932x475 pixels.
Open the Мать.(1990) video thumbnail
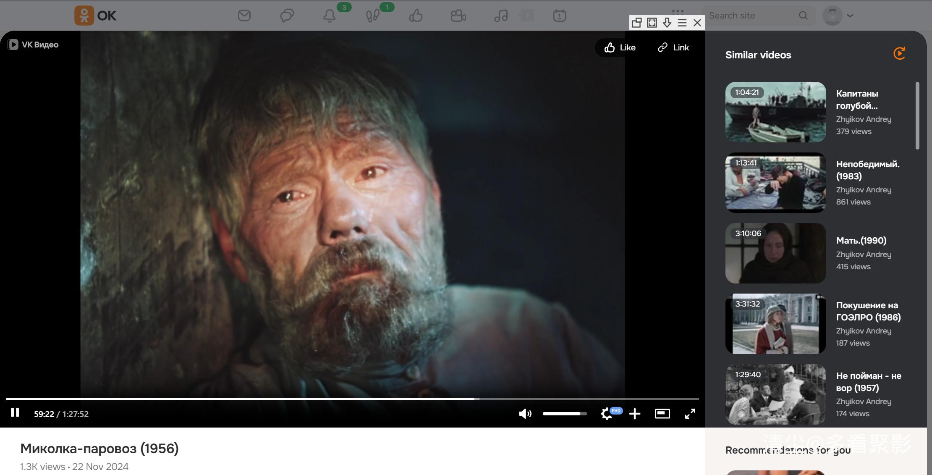click(775, 253)
